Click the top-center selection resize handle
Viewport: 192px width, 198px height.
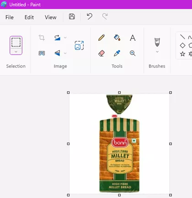click(119, 93)
